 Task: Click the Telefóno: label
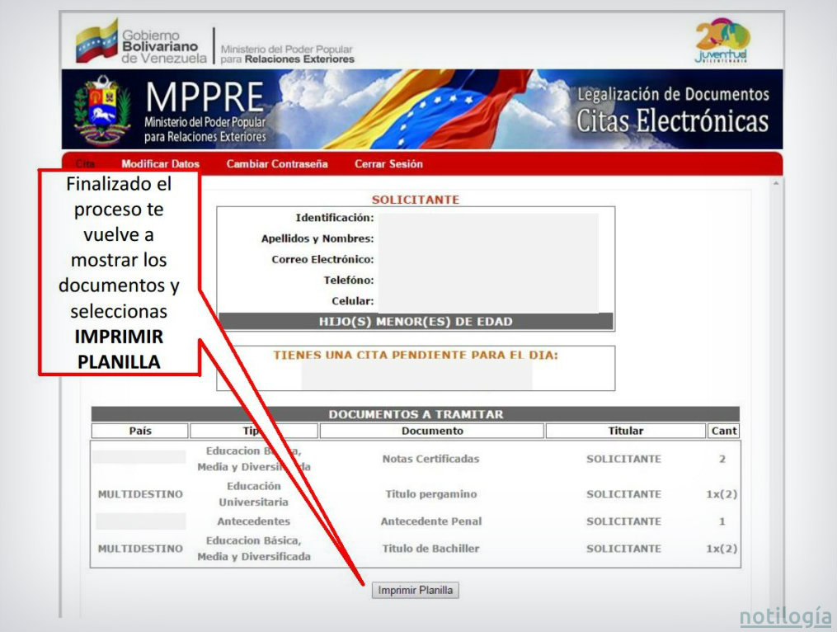[349, 280]
